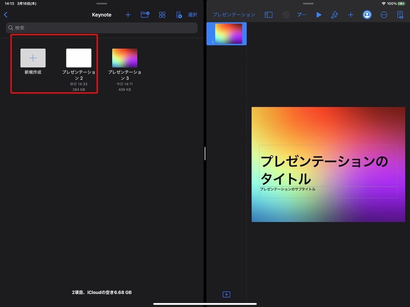Tap the multitasking pill above the editor
Image resolution: width=410 pixels, height=307 pixels.
(308, 3)
